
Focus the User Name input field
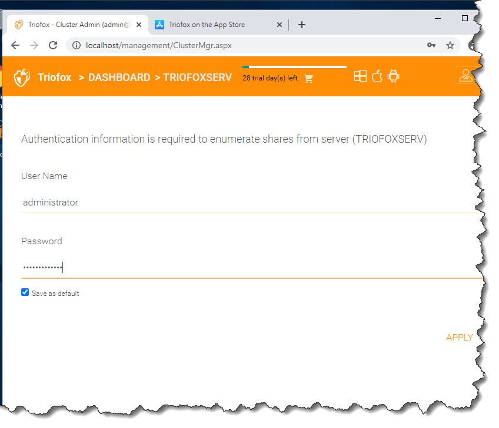251,203
